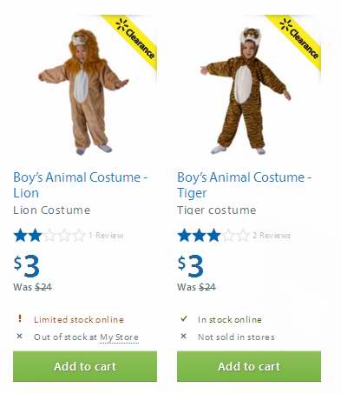Add the Tiger costume to cart
This screenshot has width=341, height=394.
tap(249, 366)
